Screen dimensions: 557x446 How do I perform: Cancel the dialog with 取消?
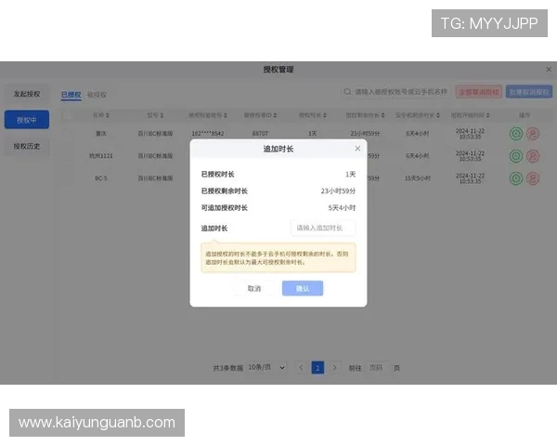[x=254, y=288]
